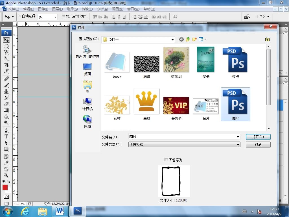Select the Move tool in toolbox
This screenshot has height=217, width=289.
6,40
